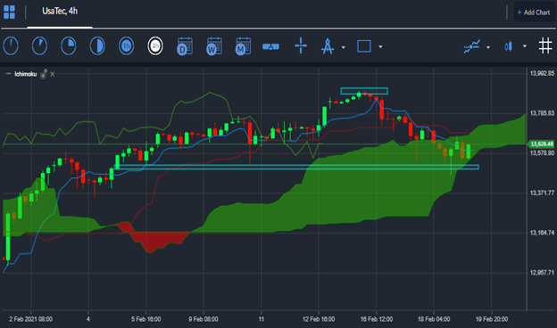This screenshot has height=328, width=557.
Task: Click the Ichimoku indicator label
Action: pos(26,74)
